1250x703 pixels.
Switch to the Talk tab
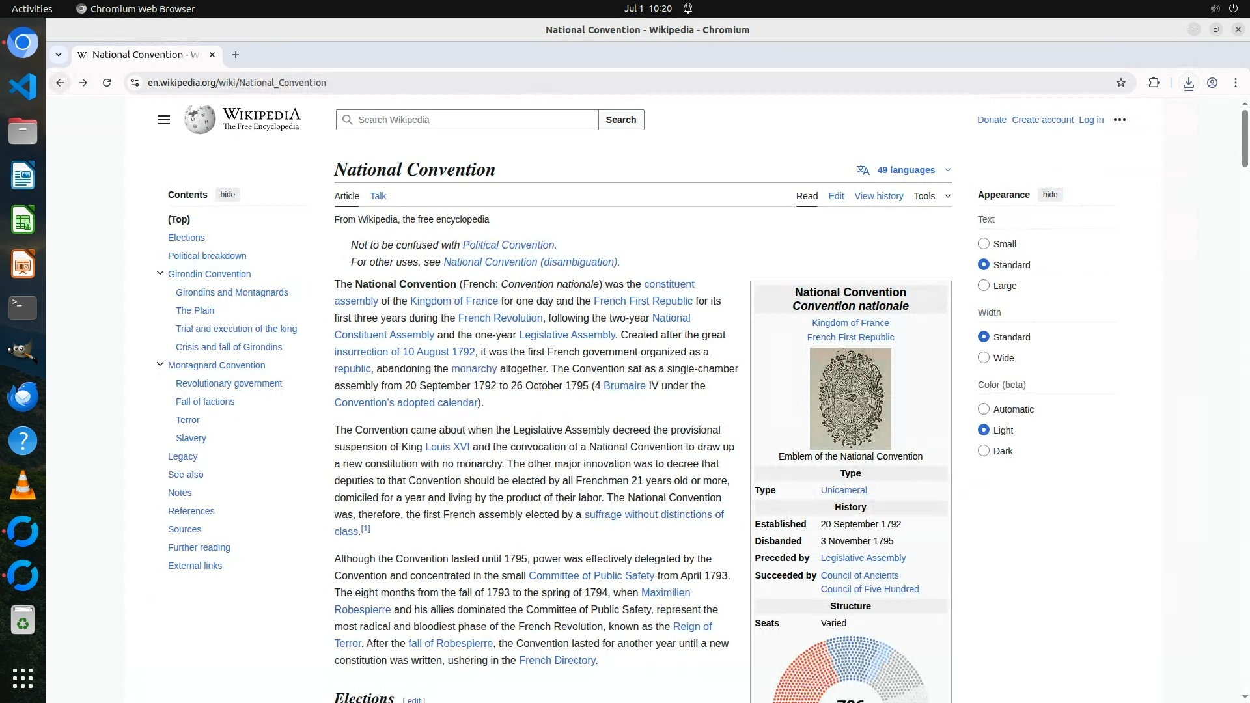tap(378, 196)
